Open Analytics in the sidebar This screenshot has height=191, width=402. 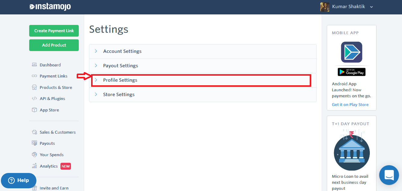coord(49,166)
